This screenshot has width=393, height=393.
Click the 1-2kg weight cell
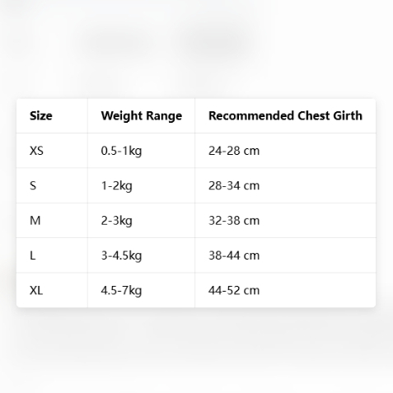pyautogui.click(x=141, y=185)
